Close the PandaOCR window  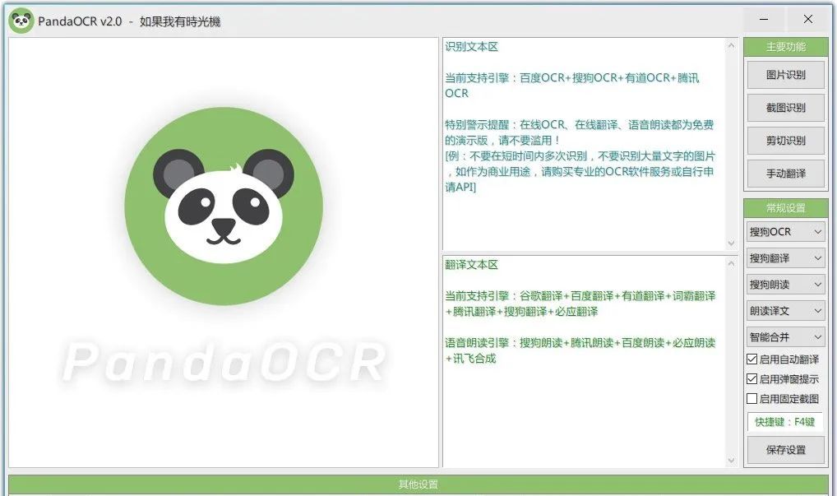[x=807, y=20]
